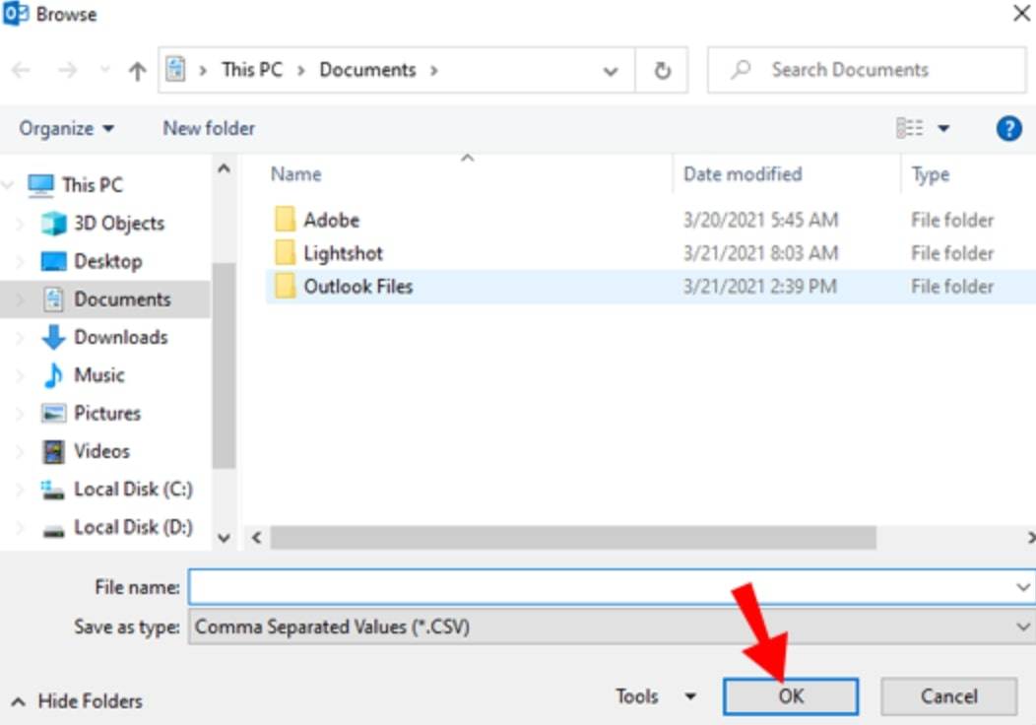This screenshot has width=1036, height=725.
Task: Navigate back using the back arrow
Action: (22, 69)
